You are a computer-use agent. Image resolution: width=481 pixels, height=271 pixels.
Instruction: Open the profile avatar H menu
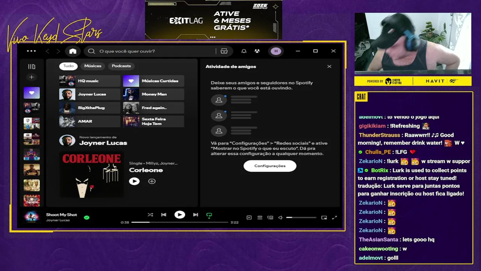[276, 51]
